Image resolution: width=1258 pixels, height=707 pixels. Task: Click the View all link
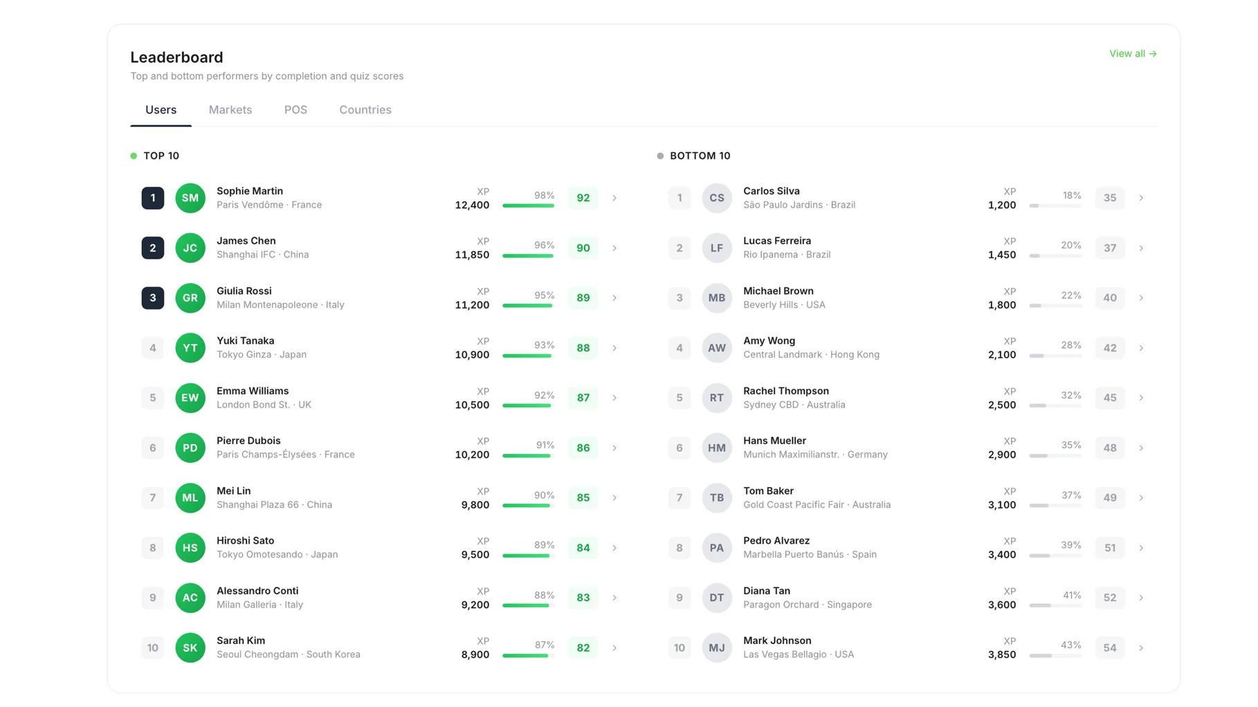(x=1132, y=53)
